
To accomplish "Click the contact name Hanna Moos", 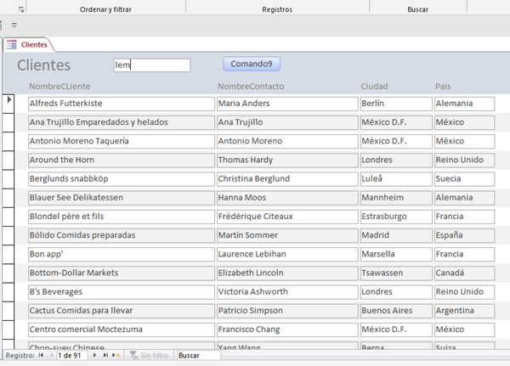I will (x=285, y=197).
